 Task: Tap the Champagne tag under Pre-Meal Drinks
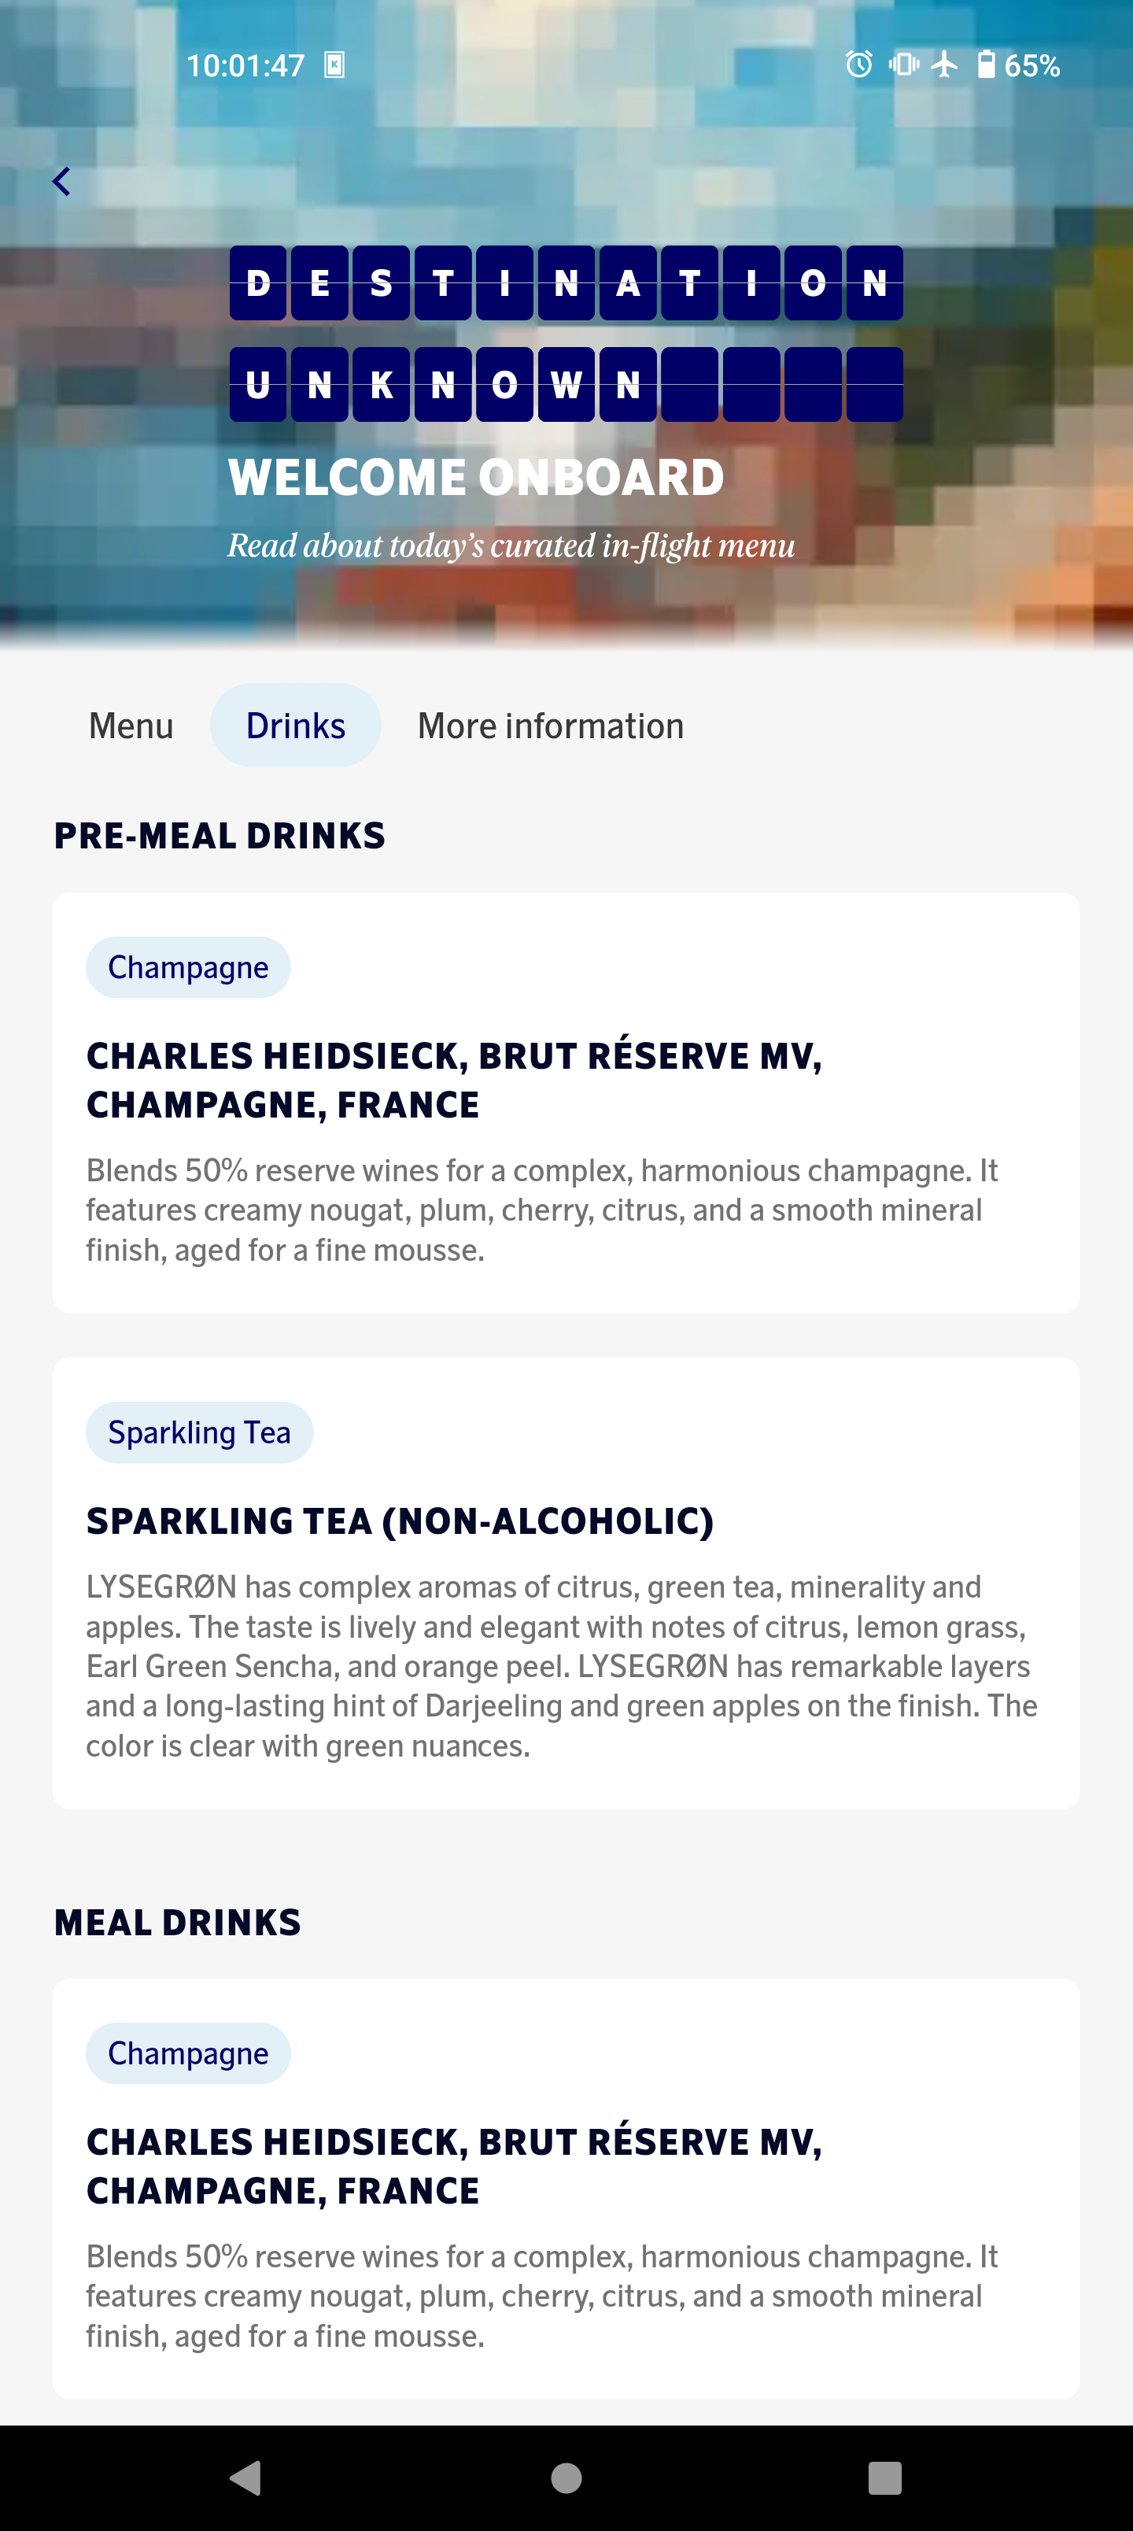click(x=188, y=966)
